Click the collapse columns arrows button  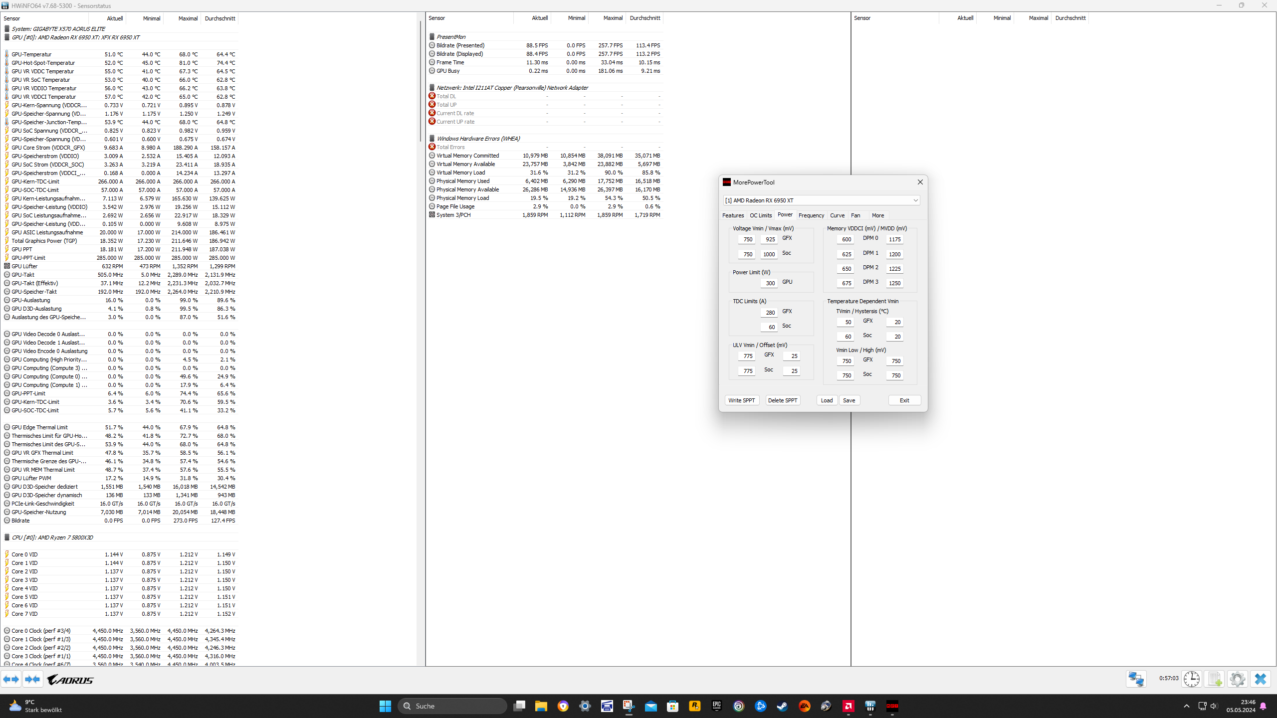[x=32, y=679]
